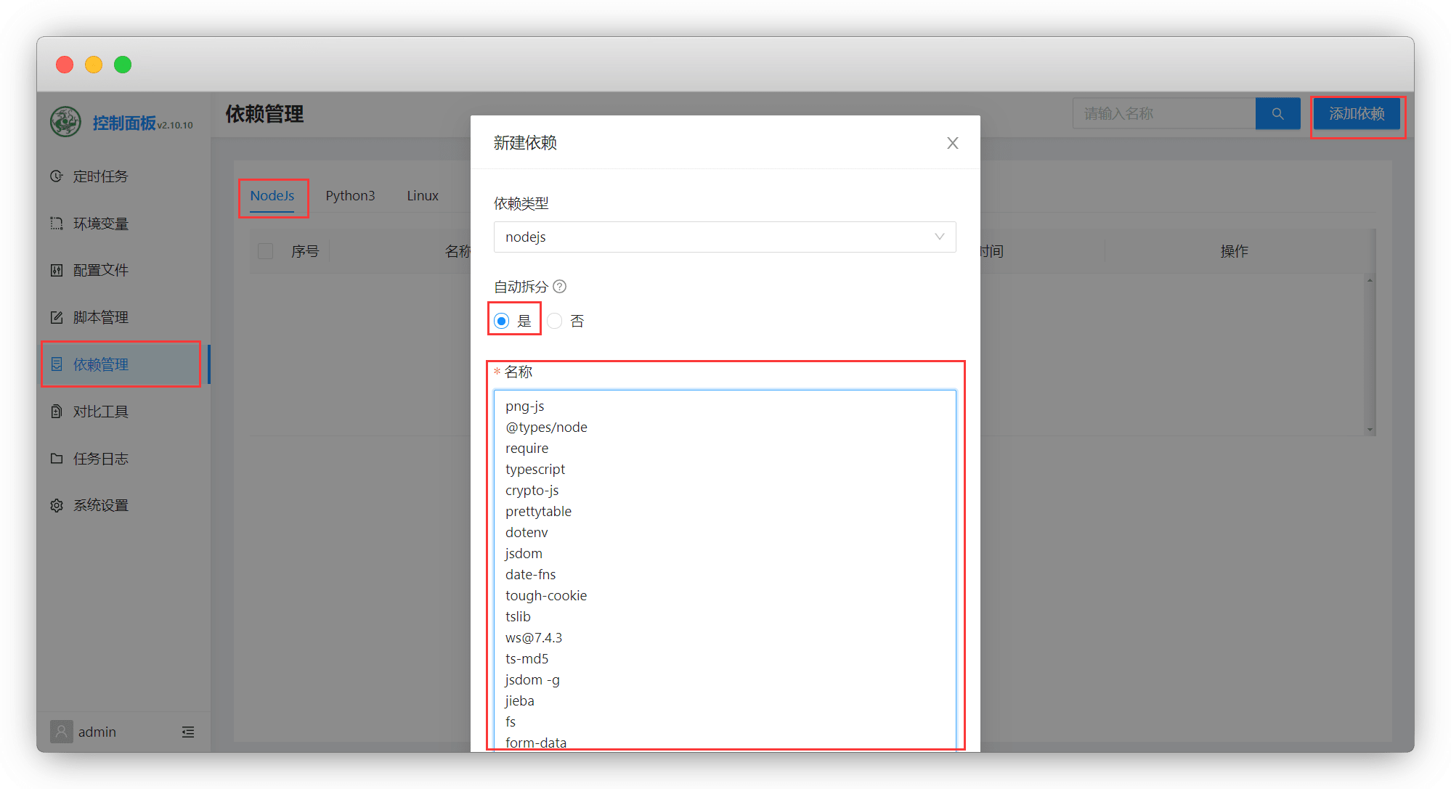The width and height of the screenshot is (1451, 789).
Task: Switch to the Linux tab
Action: point(422,196)
